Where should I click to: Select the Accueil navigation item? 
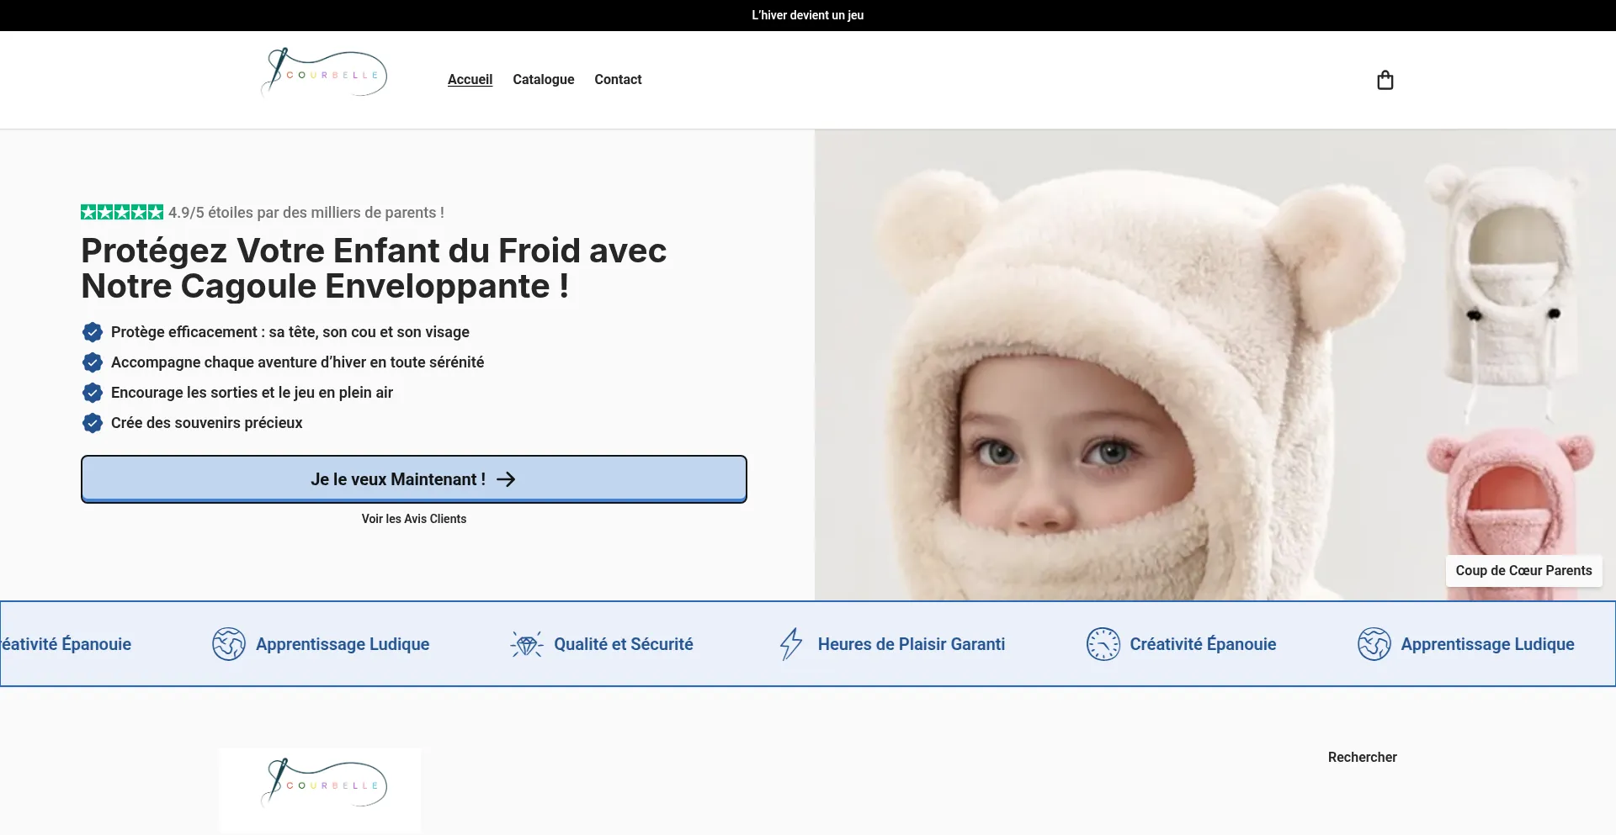pyautogui.click(x=469, y=79)
